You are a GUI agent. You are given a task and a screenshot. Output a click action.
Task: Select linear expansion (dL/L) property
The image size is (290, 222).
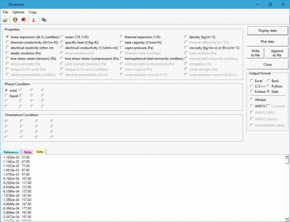(x=32, y=37)
